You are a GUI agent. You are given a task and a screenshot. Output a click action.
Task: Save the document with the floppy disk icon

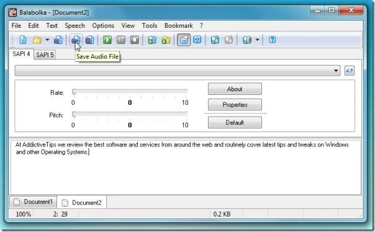click(58, 40)
